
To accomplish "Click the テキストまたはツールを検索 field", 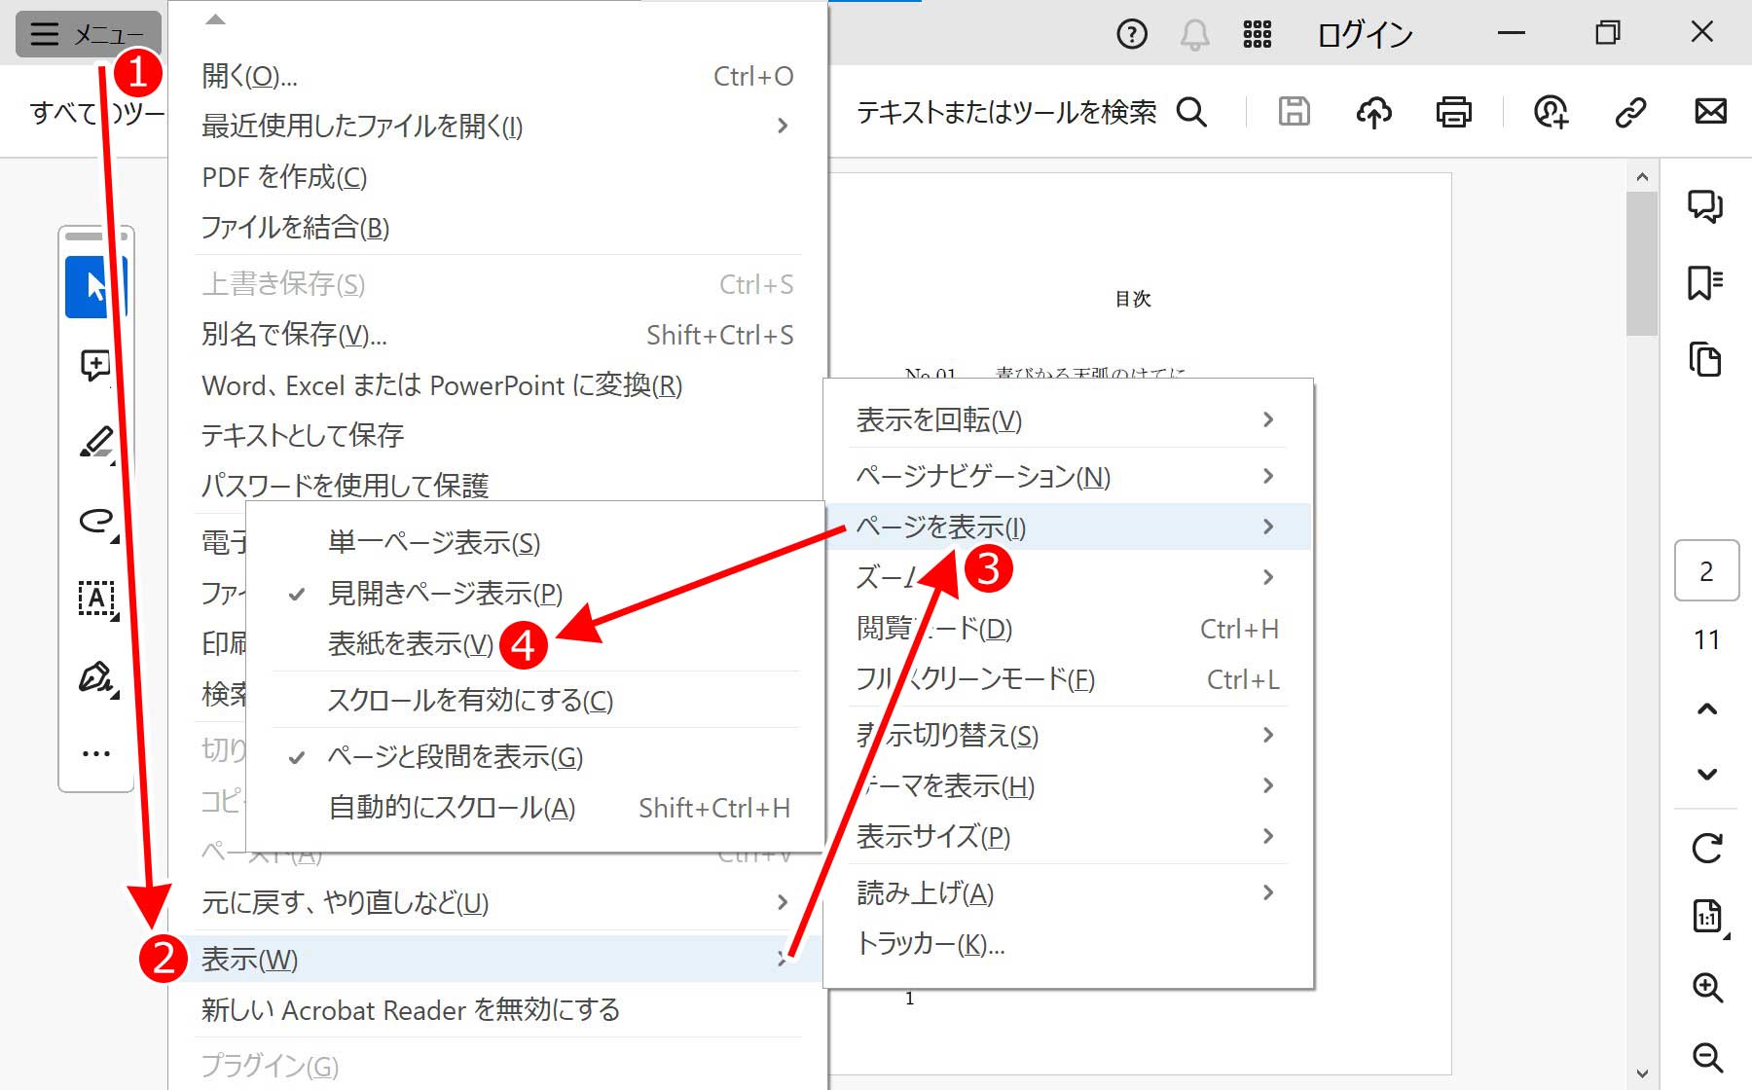I will tap(1006, 113).
